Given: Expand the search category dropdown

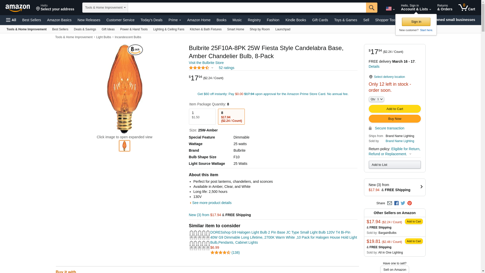Looking at the screenshot, I should tap(105, 8).
